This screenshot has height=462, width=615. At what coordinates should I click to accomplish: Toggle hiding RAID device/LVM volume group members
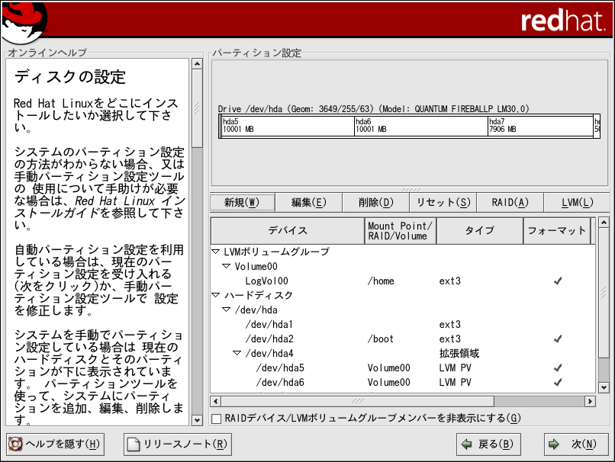(217, 418)
